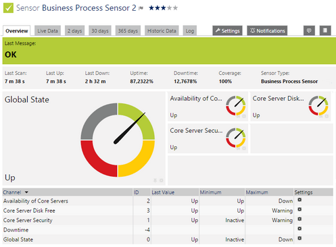Viewport: 336px width, 247px height.
Task: Open the 365 days tab
Action: pos(128,31)
